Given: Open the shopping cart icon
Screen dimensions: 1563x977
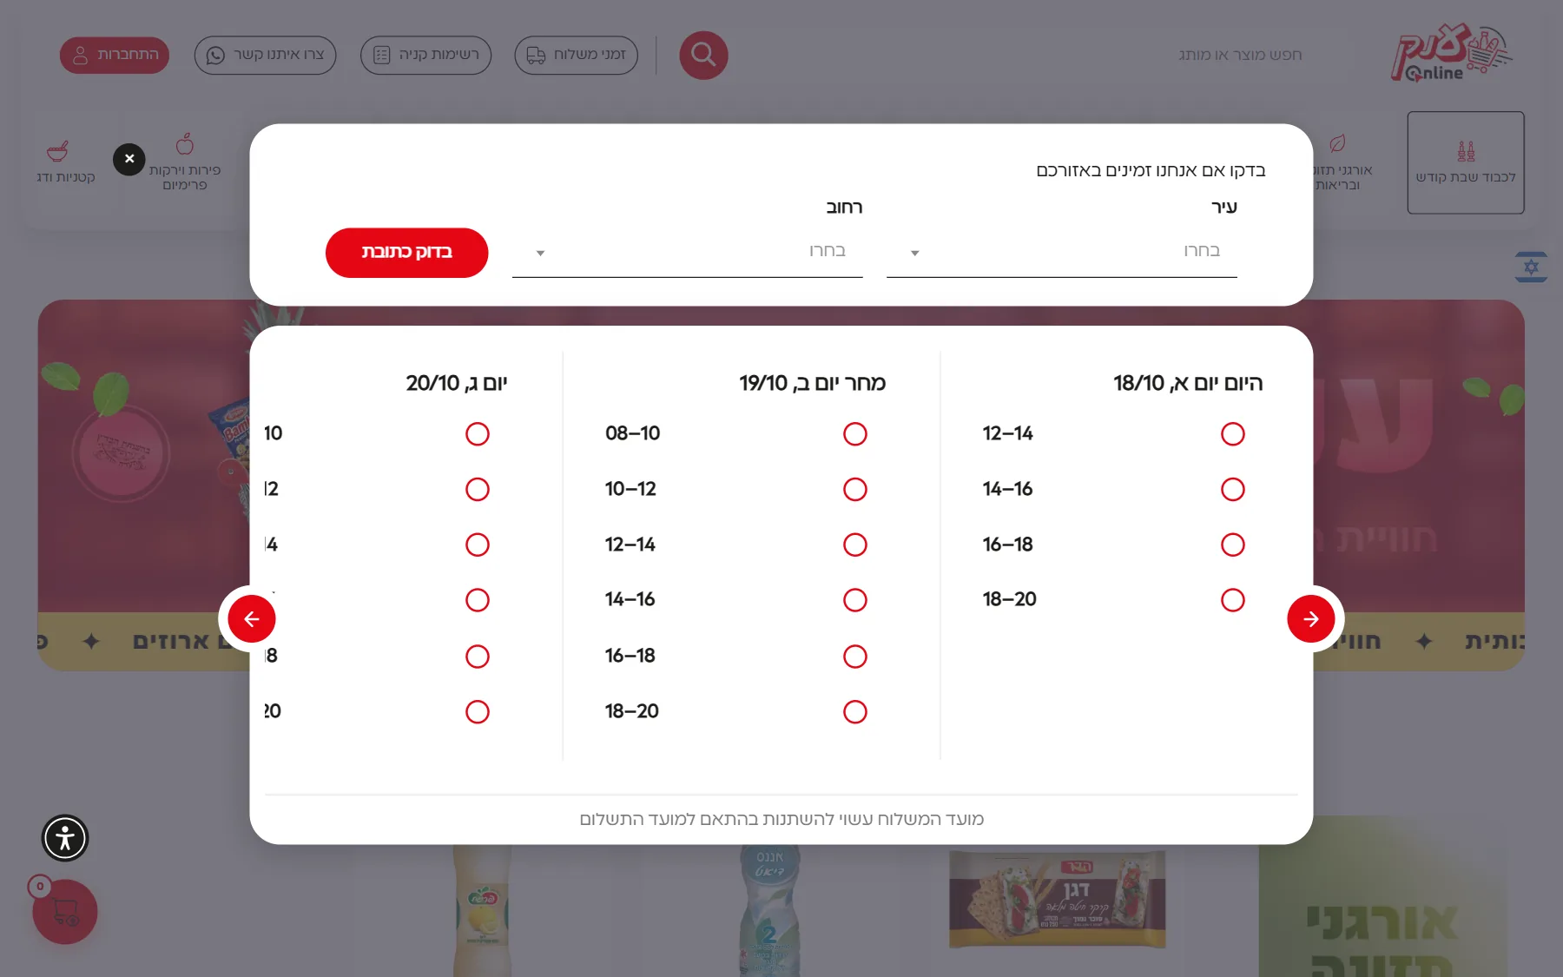Looking at the screenshot, I should 65,911.
